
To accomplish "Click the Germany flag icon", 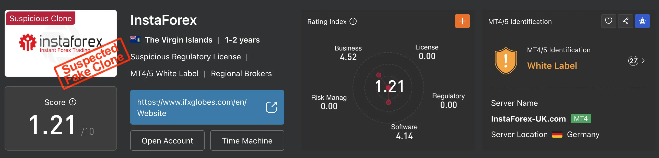I will tap(557, 135).
